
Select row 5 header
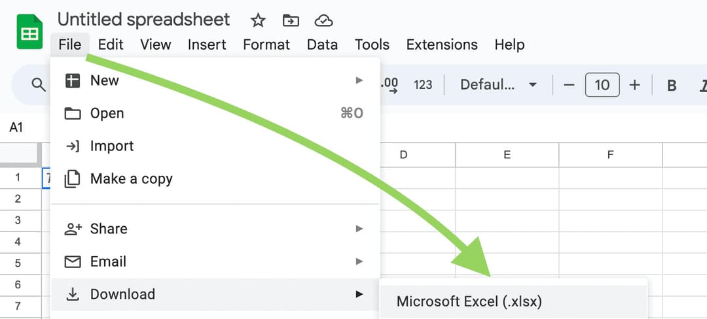pyautogui.click(x=18, y=263)
